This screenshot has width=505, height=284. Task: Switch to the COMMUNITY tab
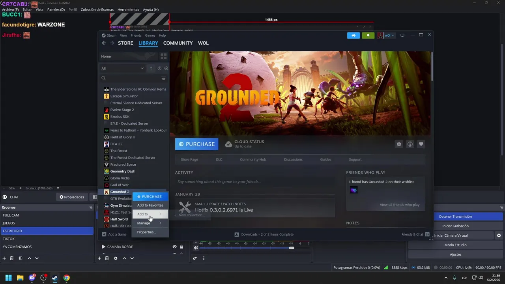click(178, 43)
